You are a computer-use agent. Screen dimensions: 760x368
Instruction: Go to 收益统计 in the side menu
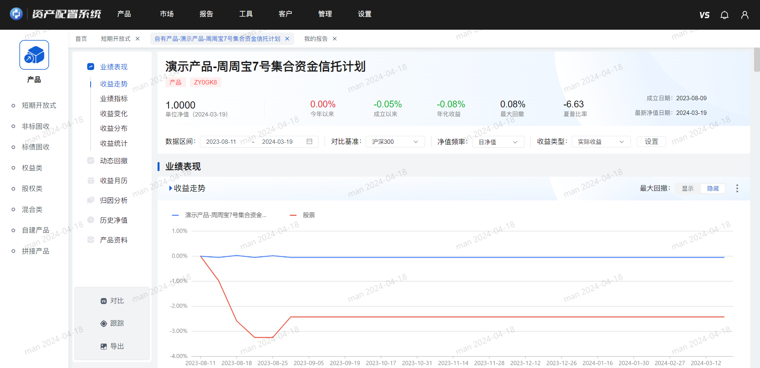tap(114, 143)
